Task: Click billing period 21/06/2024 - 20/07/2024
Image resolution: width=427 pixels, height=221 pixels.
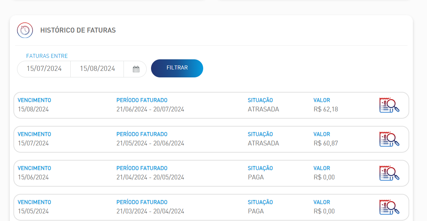Action: coord(150,109)
